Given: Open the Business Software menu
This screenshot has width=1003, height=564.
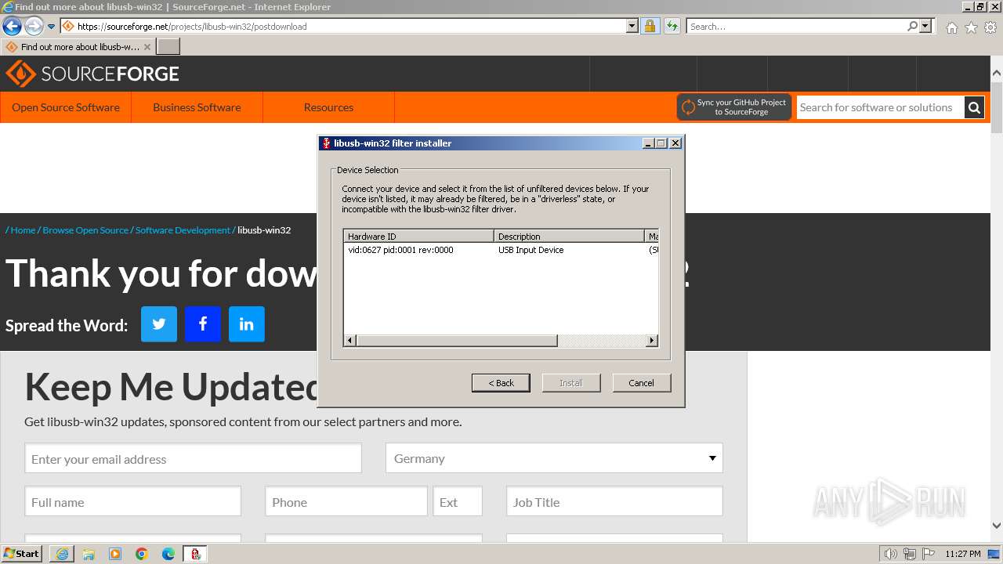Looking at the screenshot, I should pos(197,107).
